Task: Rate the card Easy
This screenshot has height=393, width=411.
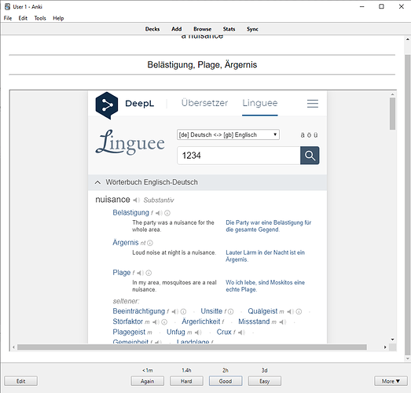Action: point(265,381)
